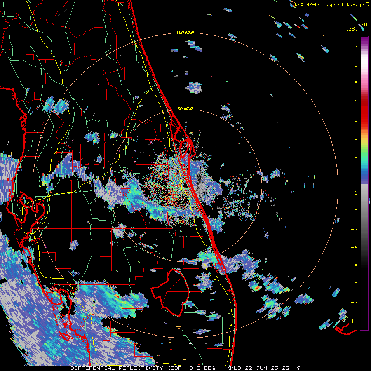
Task: Select the positive 6 scale value
Action: tap(356, 65)
